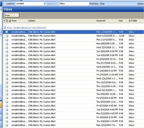The height and width of the screenshot is (128, 144).
Task: Select subject of Mon 5/3/2004 4:05 PM alert
Action: (42, 114)
